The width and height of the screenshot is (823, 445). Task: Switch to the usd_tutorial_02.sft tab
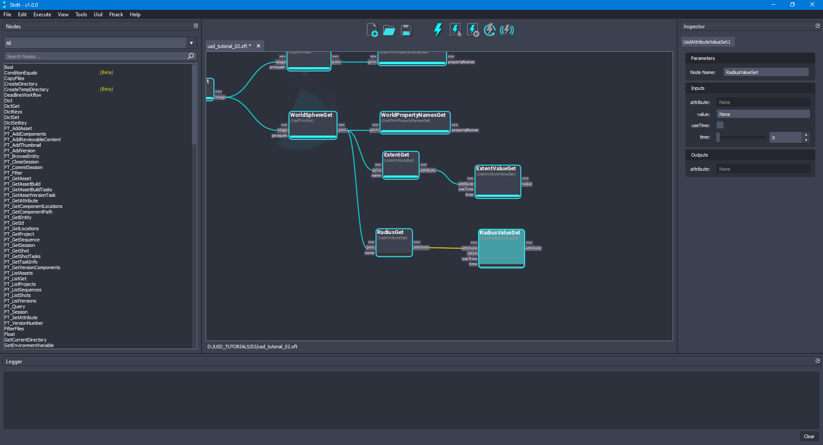click(x=228, y=46)
